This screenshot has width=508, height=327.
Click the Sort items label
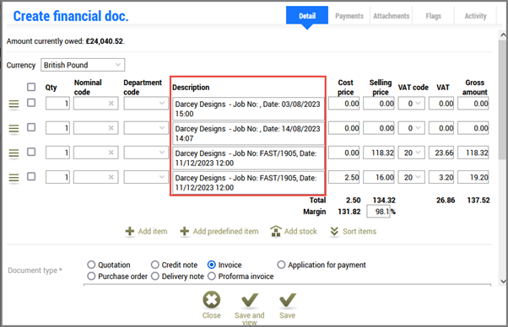point(359,231)
